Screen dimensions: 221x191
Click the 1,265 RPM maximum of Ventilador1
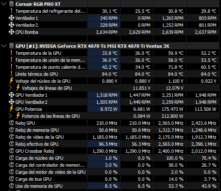click(x=173, y=18)
